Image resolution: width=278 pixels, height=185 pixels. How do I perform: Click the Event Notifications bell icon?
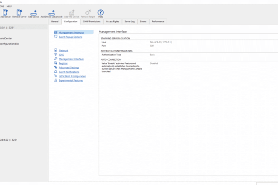[x=56, y=72]
